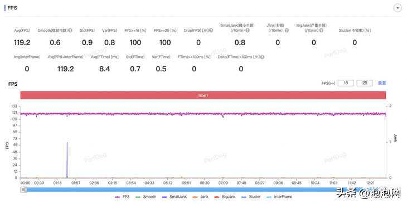Click the Avg(FPS) value 119.2
This screenshot has height=204, width=407.
(x=22, y=42)
